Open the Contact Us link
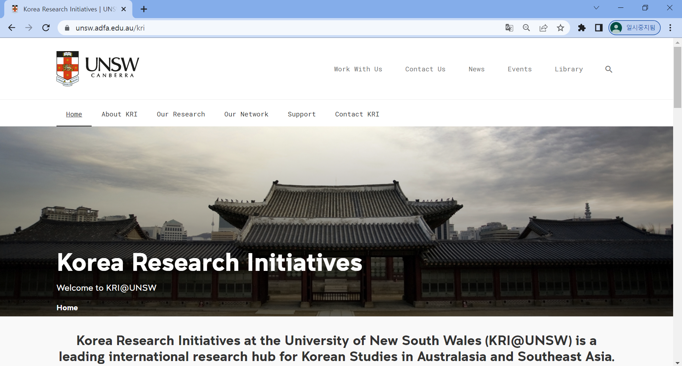The height and width of the screenshot is (366, 682). pyautogui.click(x=425, y=69)
